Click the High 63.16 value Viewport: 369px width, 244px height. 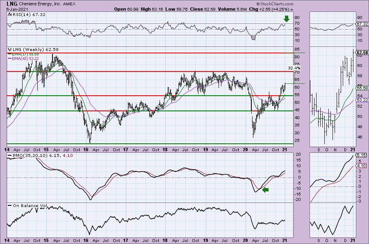(152, 9)
